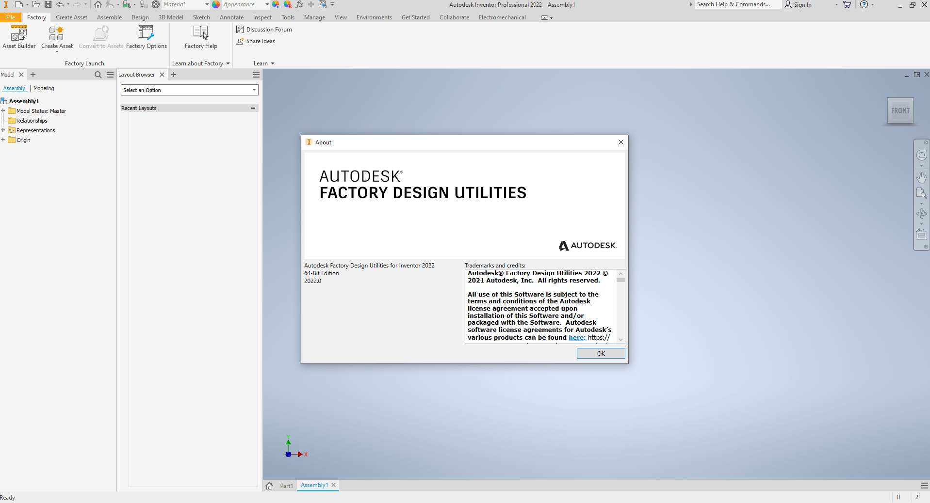
Task: Open the Discussion Forum link
Action: (264, 30)
